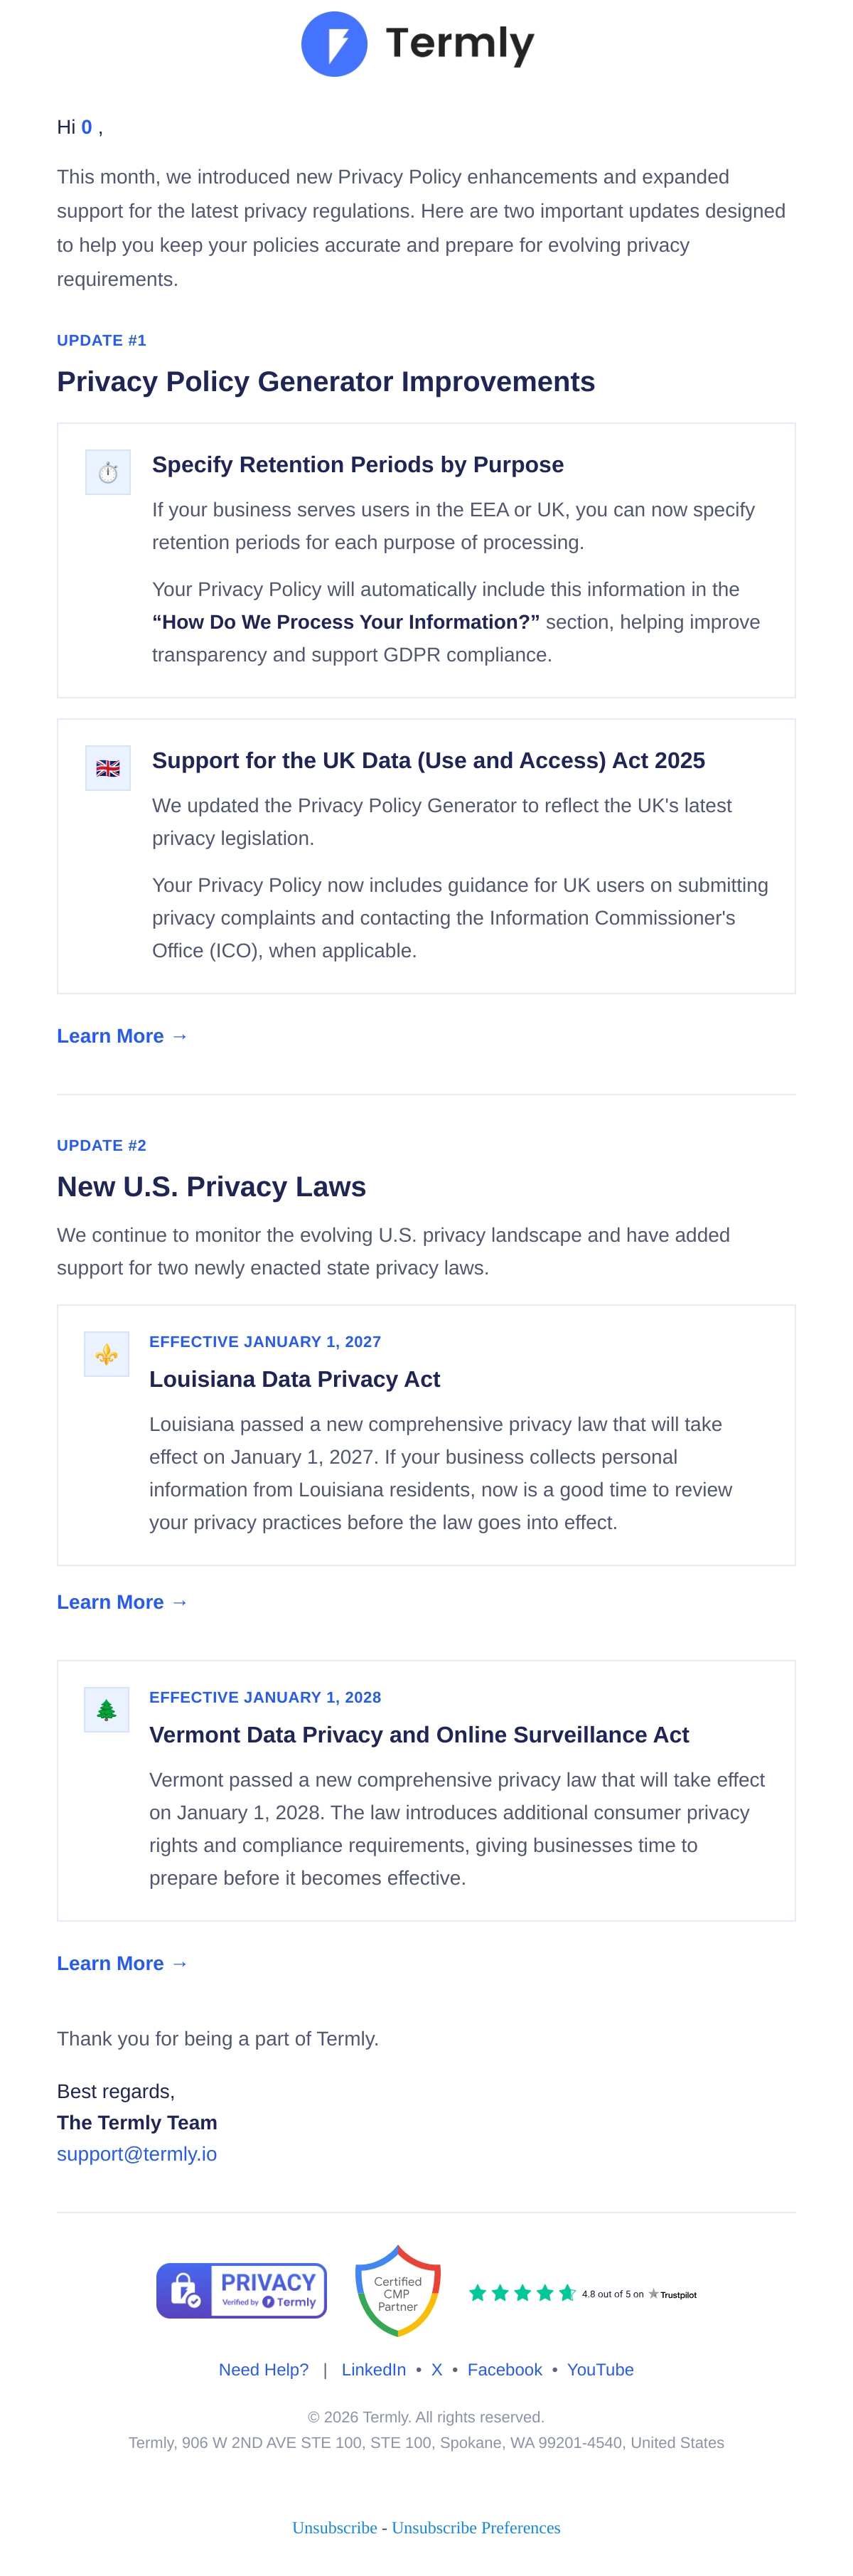Open the X social link
The height and width of the screenshot is (2576, 853).
437,2370
